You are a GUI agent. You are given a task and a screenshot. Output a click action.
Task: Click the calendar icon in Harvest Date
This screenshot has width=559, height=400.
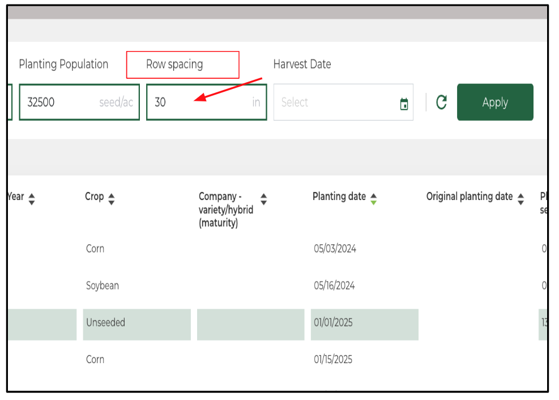[x=404, y=104]
